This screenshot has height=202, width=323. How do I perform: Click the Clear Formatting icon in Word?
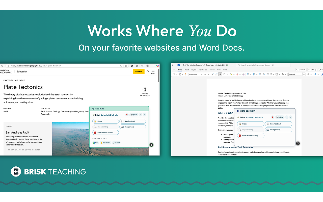244,74
